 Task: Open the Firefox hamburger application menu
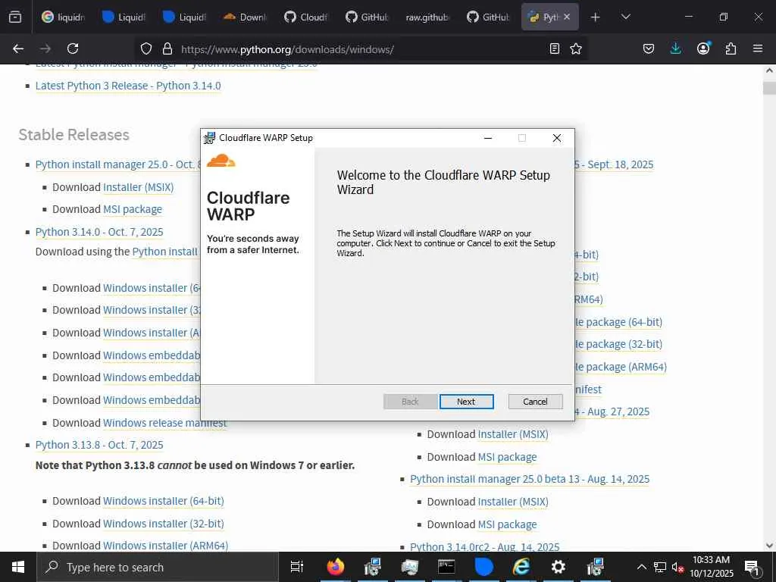[x=758, y=48]
